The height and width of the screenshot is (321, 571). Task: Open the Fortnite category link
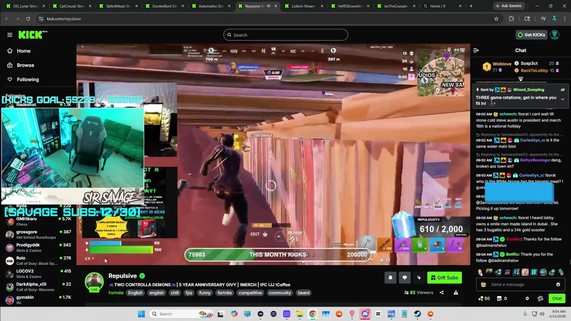[x=116, y=293]
